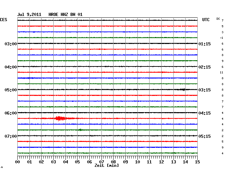The image size is (225, 171).
Task: Select the '05:00' local time label
Action: 11,90
